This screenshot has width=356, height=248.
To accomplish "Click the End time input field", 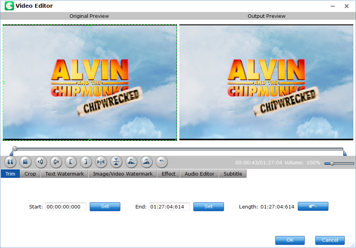I will tap(169, 207).
